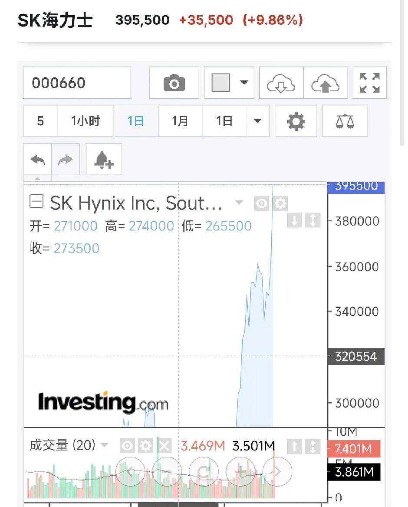Viewport: 408px width, 507px height.
Task: Click the upload-to-cloud (save chart) icon
Action: (x=325, y=83)
